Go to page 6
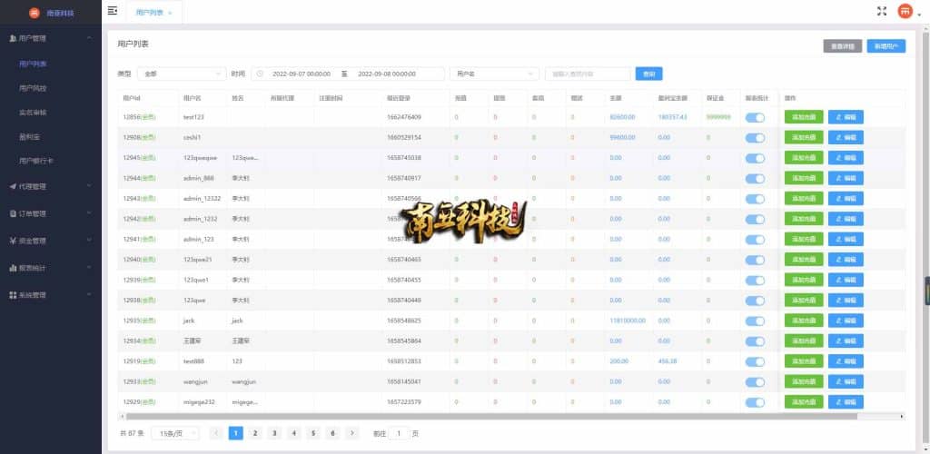This screenshot has height=454, width=930. 332,433
